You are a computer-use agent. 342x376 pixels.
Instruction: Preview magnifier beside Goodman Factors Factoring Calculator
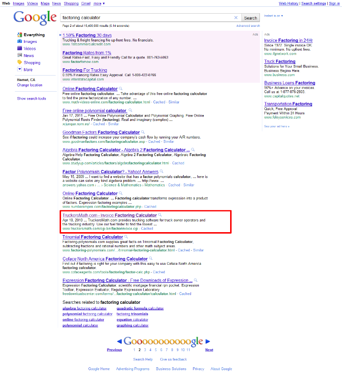pos(143,132)
